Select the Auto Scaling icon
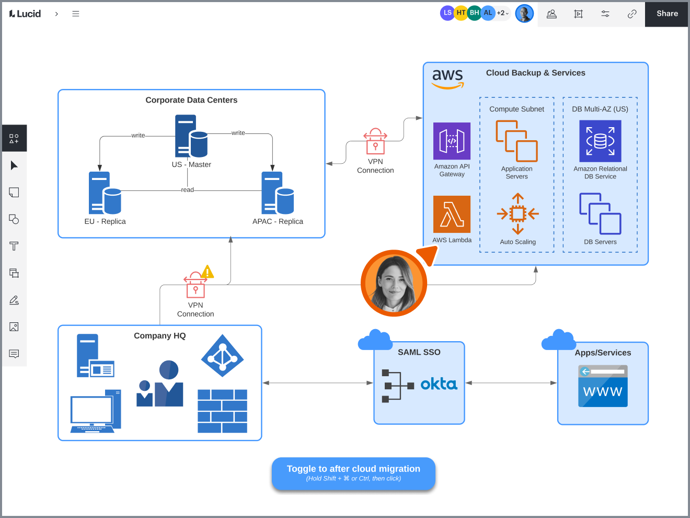This screenshot has width=690, height=518. coord(517,213)
